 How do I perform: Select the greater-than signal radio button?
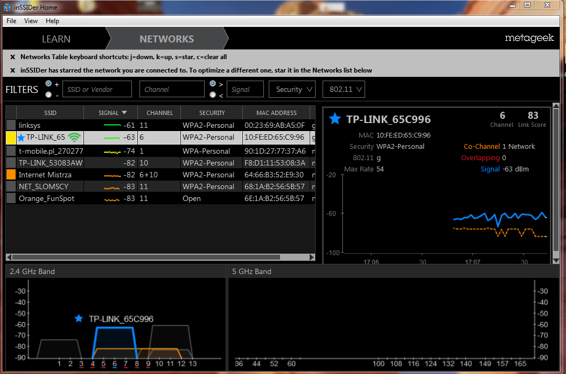213,84
